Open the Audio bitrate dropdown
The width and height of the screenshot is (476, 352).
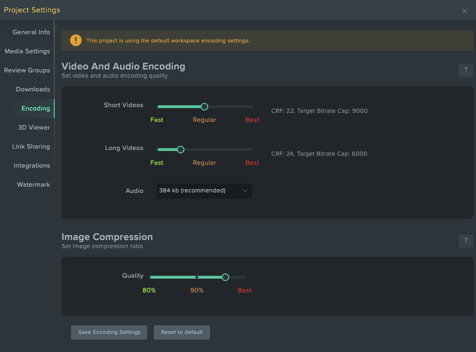tap(204, 191)
